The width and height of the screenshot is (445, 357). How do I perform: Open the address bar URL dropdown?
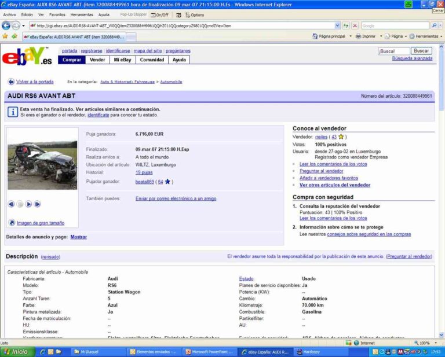point(337,25)
